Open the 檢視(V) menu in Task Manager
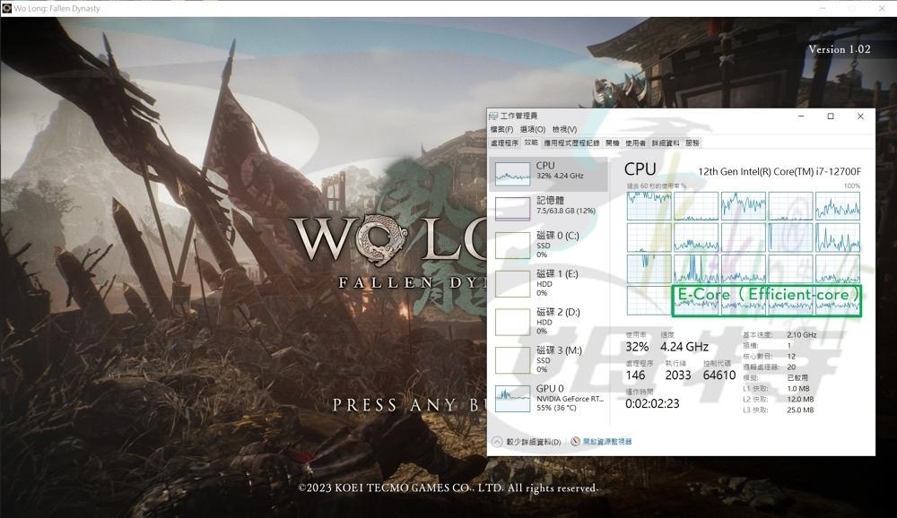 point(564,129)
